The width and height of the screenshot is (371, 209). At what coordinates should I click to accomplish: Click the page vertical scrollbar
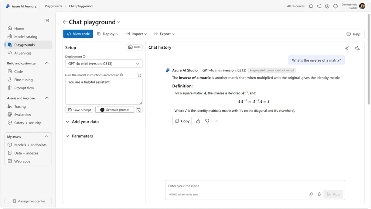tap(368, 59)
